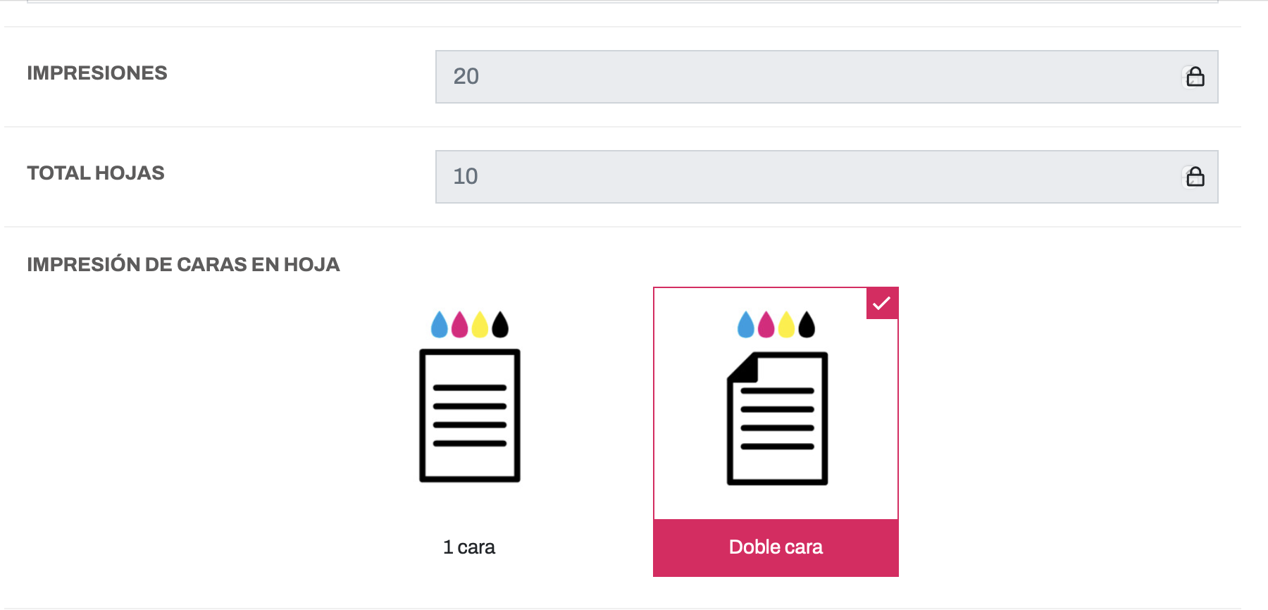Click the ink drops above Doble cara
Image resolution: width=1268 pixels, height=610 pixels.
[x=776, y=325]
